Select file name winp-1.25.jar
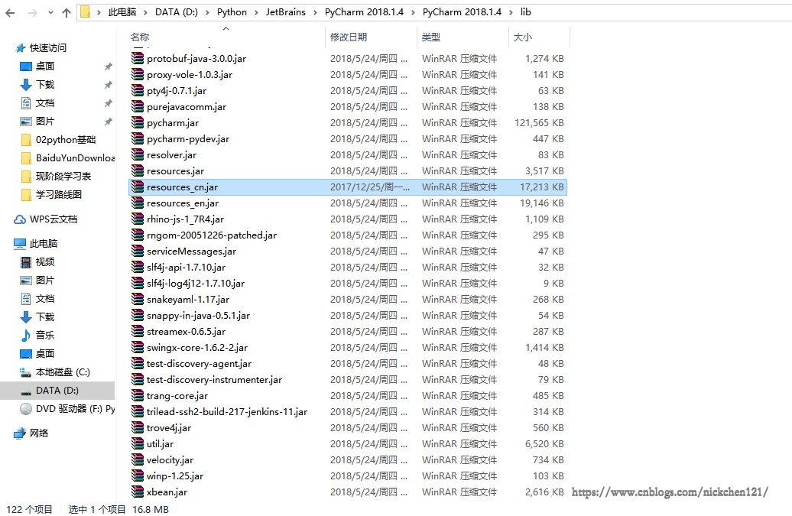Viewport: 792px width, 516px height. point(175,476)
